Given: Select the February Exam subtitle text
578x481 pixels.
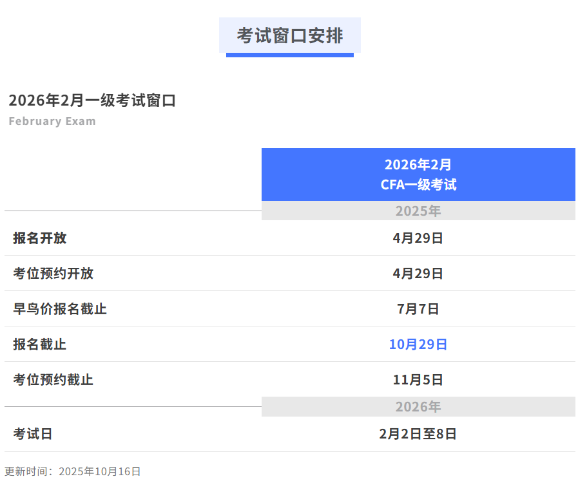Looking at the screenshot, I should [x=52, y=121].
